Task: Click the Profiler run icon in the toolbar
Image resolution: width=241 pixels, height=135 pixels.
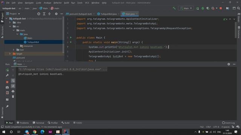Action: pos(213,8)
